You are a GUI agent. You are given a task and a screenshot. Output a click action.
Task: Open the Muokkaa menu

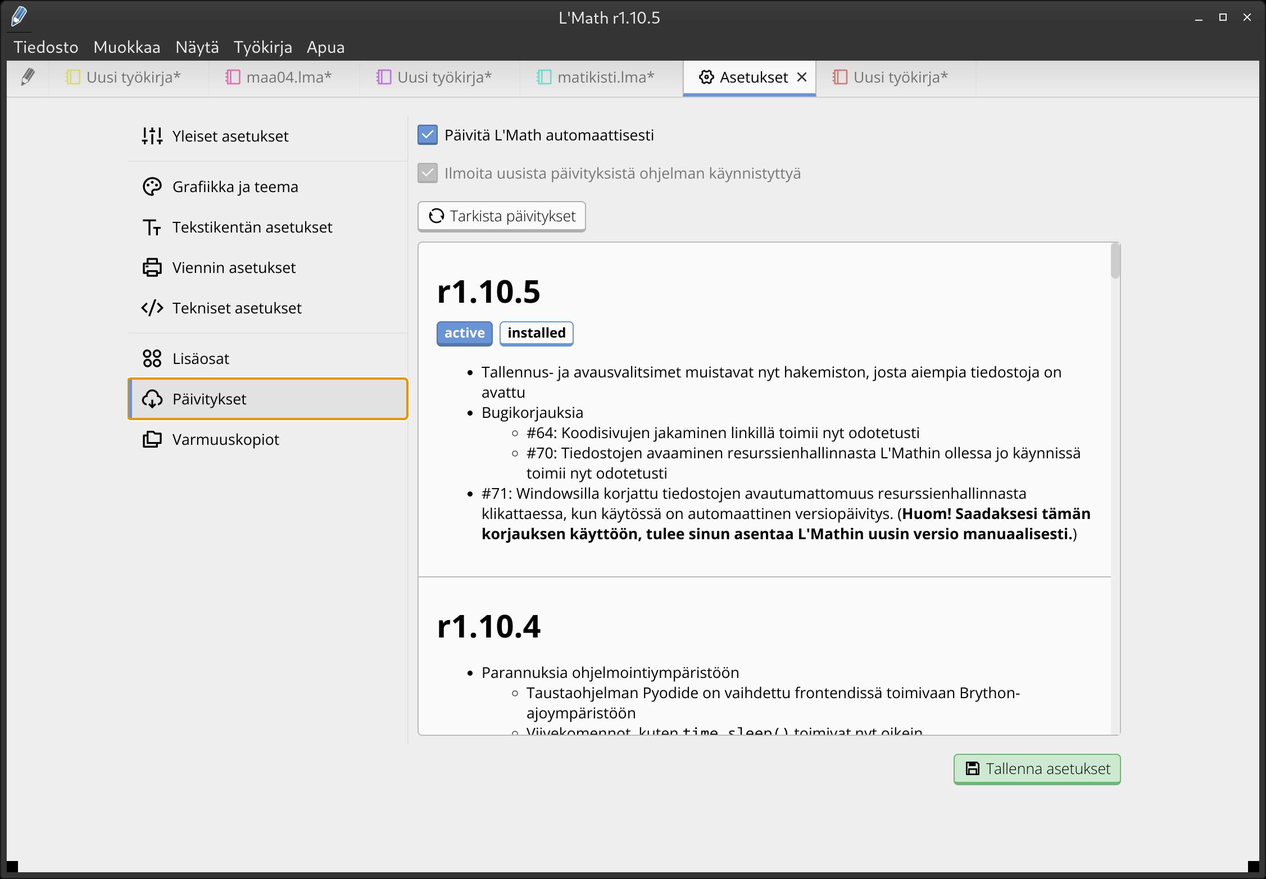pyautogui.click(x=127, y=47)
